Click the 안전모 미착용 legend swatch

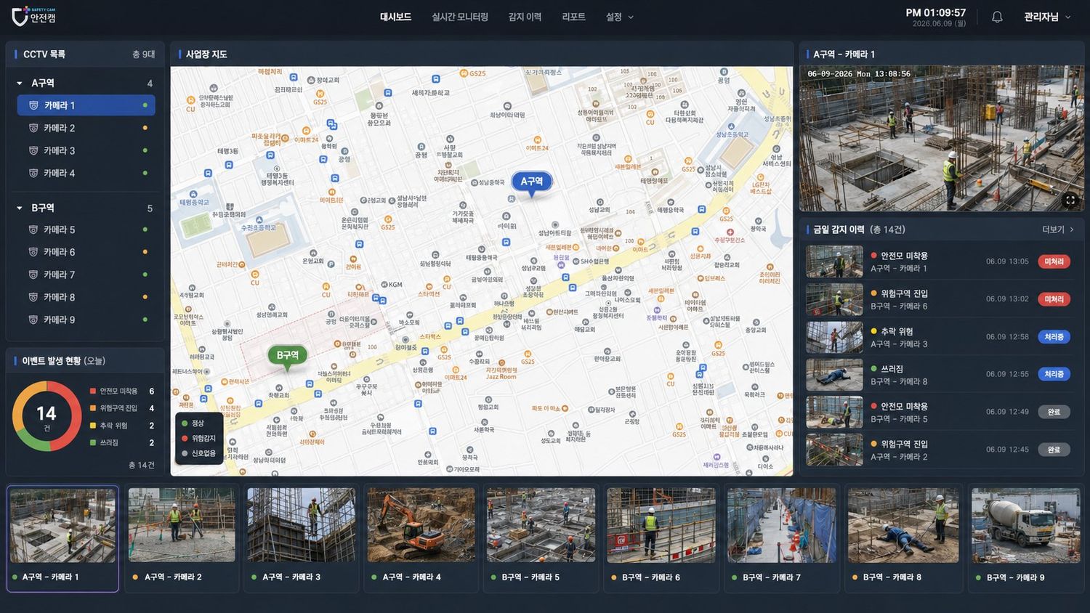pyautogui.click(x=93, y=391)
